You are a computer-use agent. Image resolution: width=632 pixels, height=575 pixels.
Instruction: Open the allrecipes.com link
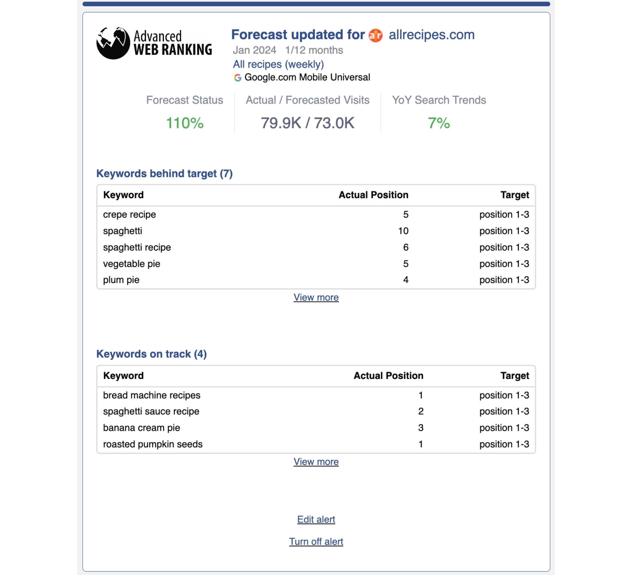click(x=431, y=35)
